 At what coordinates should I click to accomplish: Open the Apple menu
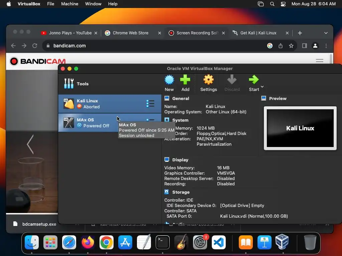(9, 4)
